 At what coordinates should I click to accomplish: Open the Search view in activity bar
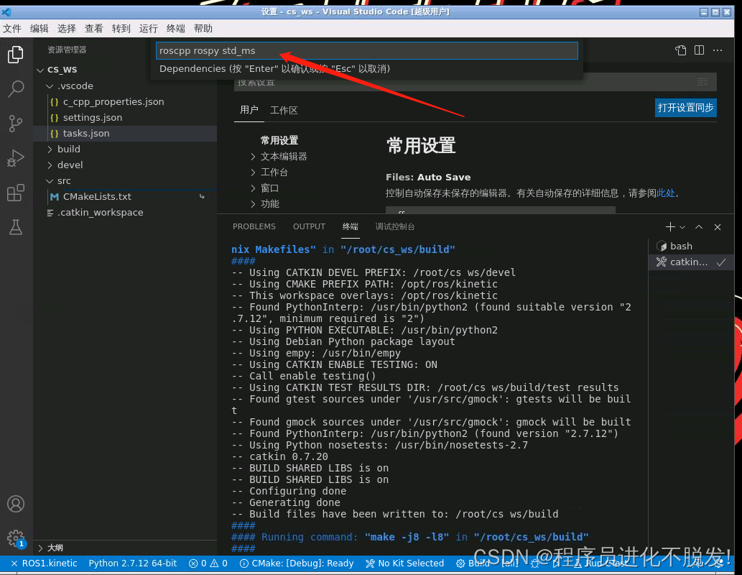16,88
